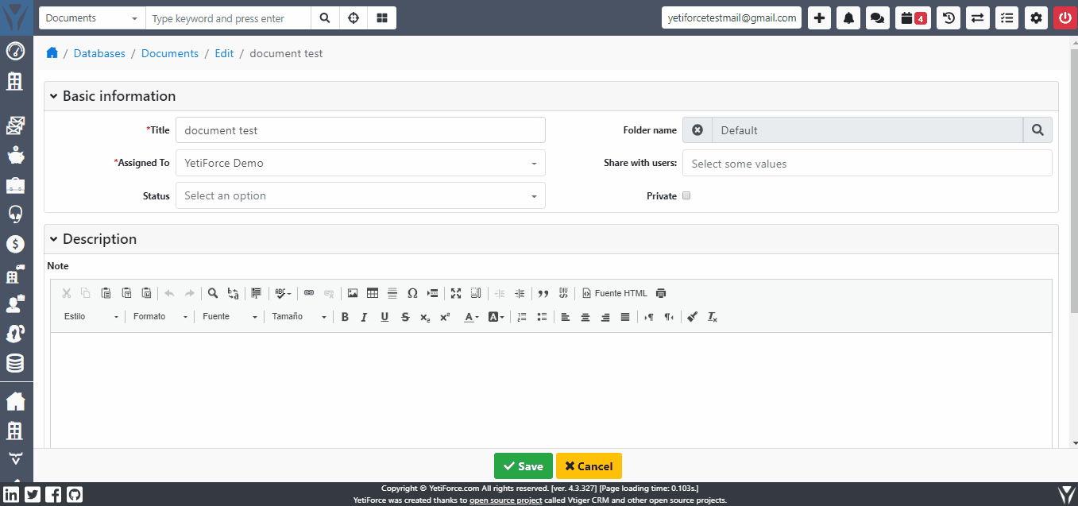The image size is (1078, 506).
Task: Open the database stack sidebar icon
Action: coord(15,364)
